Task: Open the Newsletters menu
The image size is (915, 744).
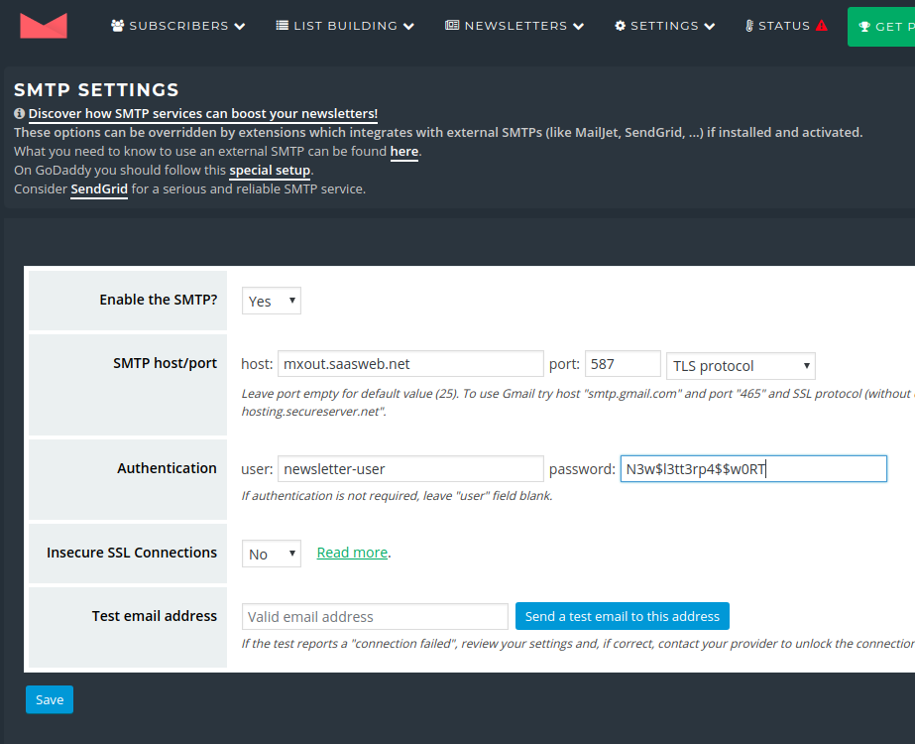Action: pos(515,26)
